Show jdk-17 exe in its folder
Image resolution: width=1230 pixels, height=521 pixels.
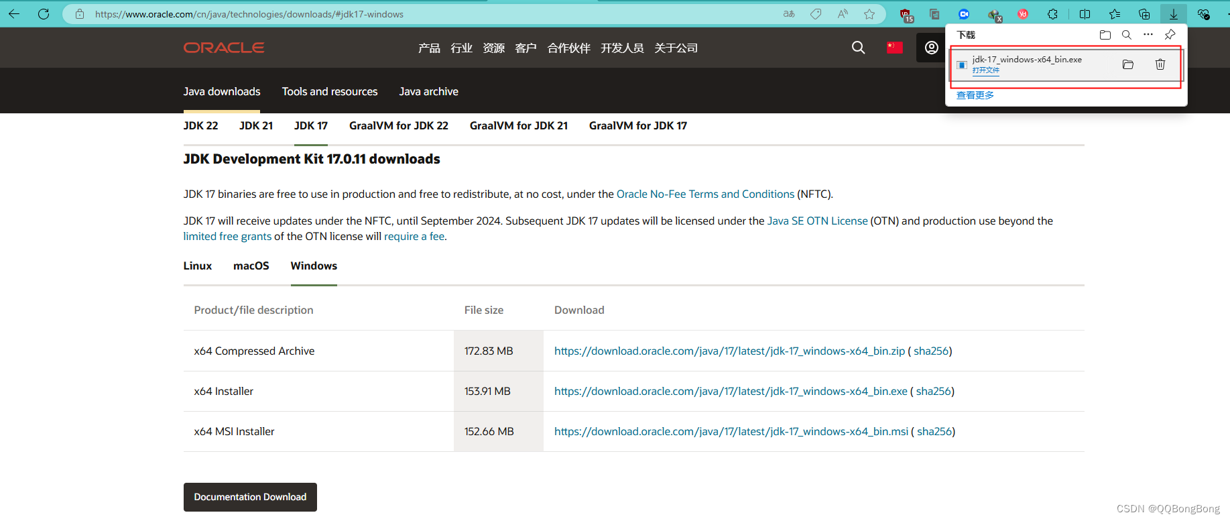1128,64
